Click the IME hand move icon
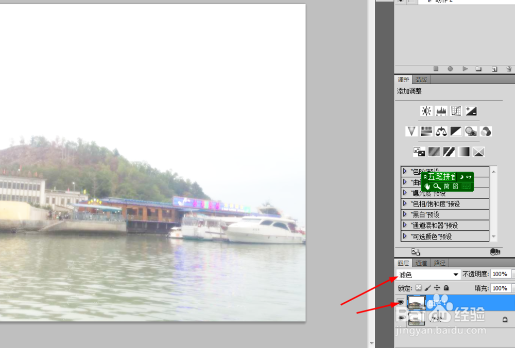 click(427, 187)
